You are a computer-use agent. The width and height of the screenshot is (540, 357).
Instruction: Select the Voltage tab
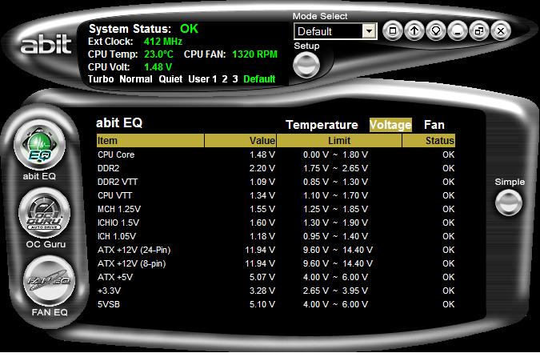390,124
